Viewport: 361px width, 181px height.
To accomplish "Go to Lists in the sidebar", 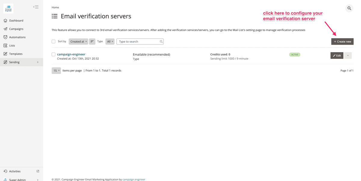I will 12,46.
